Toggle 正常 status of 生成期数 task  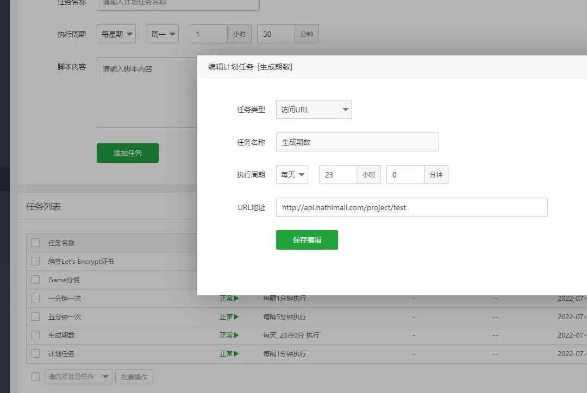[229, 335]
